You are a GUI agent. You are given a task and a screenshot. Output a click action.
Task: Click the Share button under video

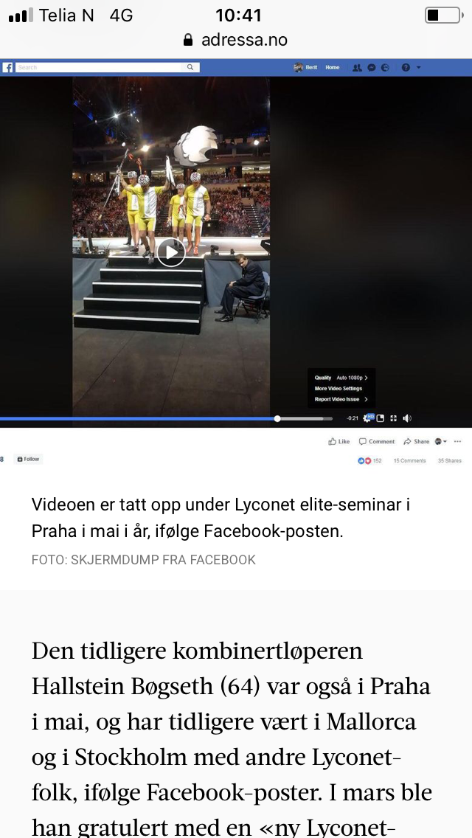(x=417, y=441)
